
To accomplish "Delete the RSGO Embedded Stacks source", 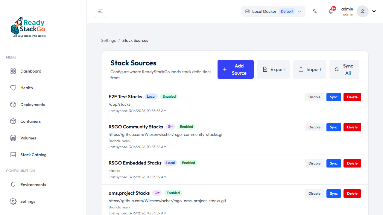I will pos(352,163).
